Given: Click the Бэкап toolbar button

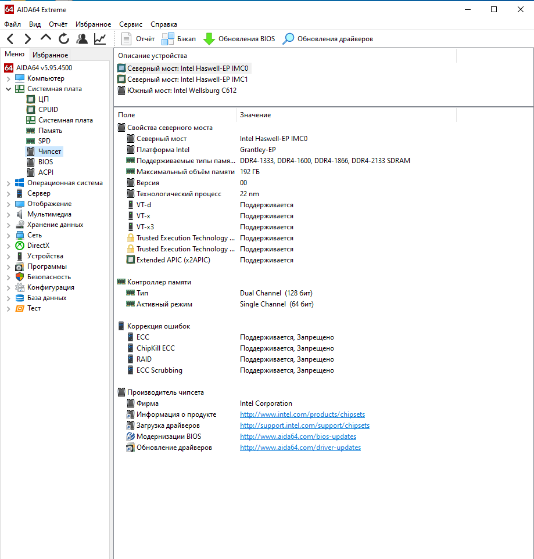Looking at the screenshot, I should coord(178,39).
